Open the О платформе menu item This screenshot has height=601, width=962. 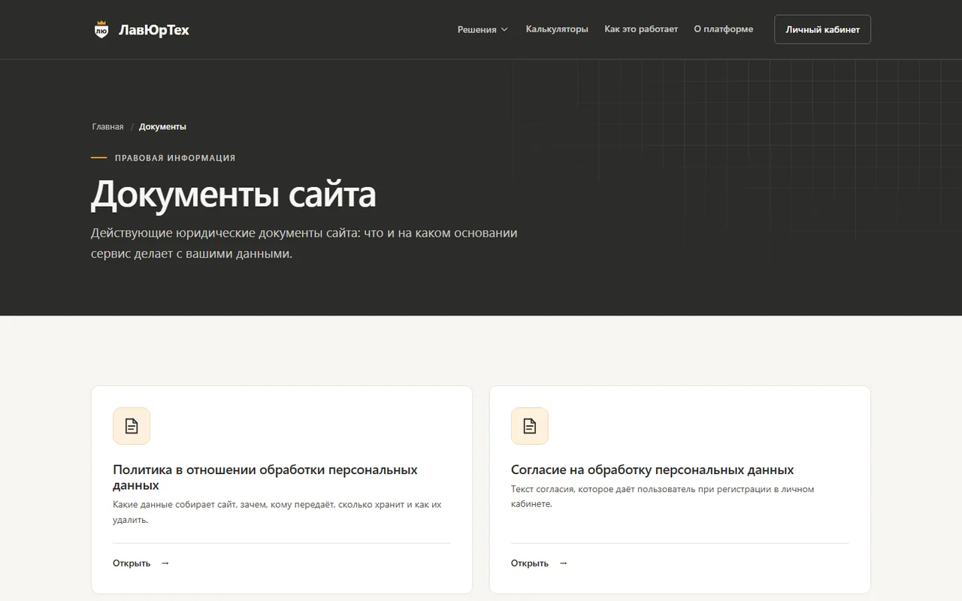[x=723, y=29]
